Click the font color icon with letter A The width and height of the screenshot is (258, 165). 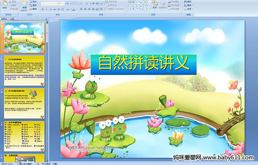[74, 9]
